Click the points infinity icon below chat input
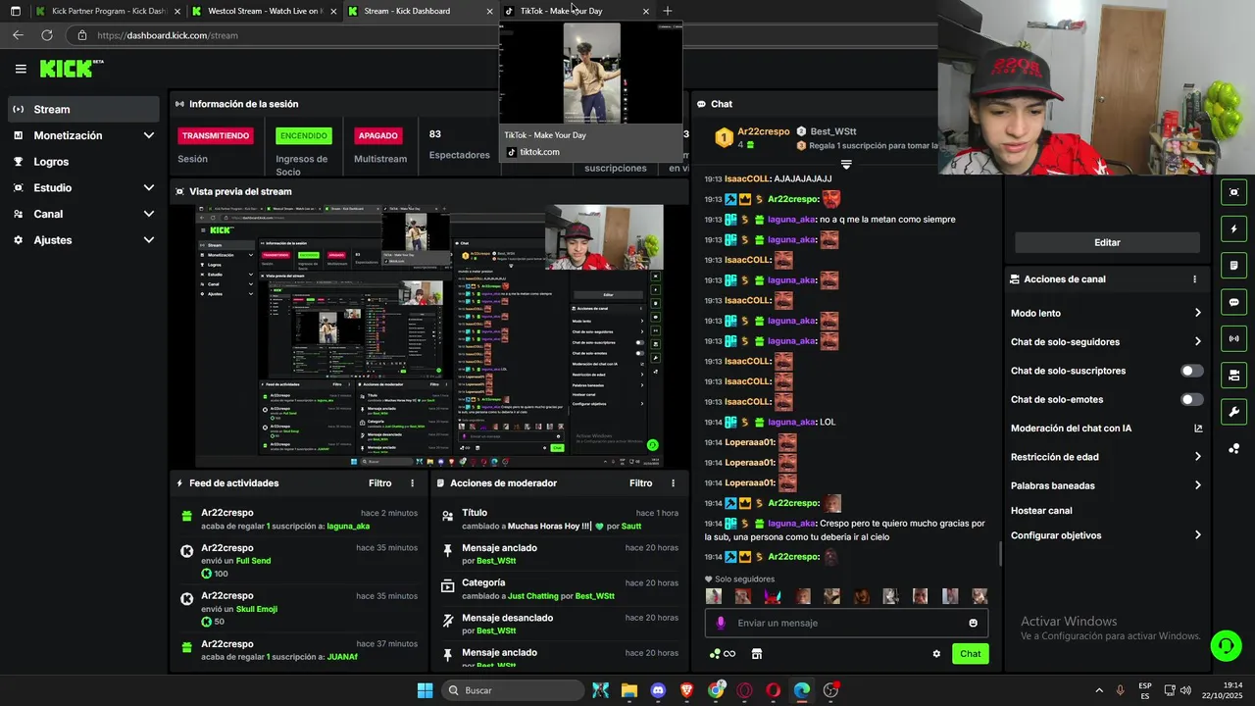The height and width of the screenshot is (706, 1255). (x=723, y=654)
